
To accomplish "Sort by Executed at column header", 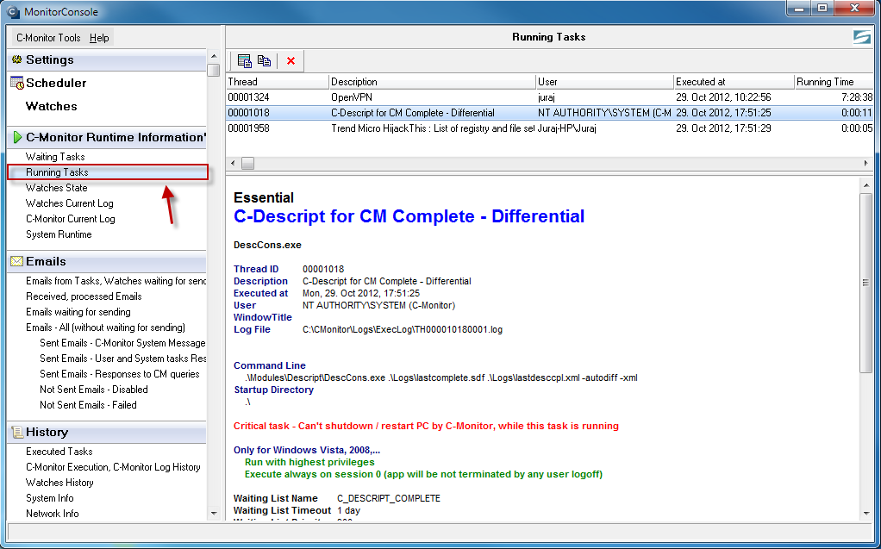I will [x=734, y=82].
